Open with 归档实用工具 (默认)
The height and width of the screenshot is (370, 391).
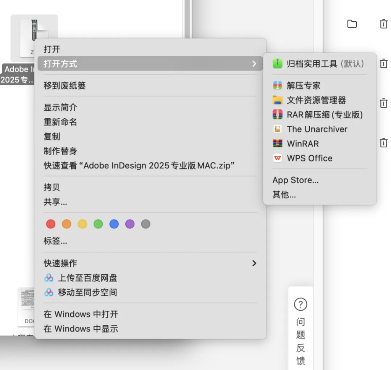[320, 64]
